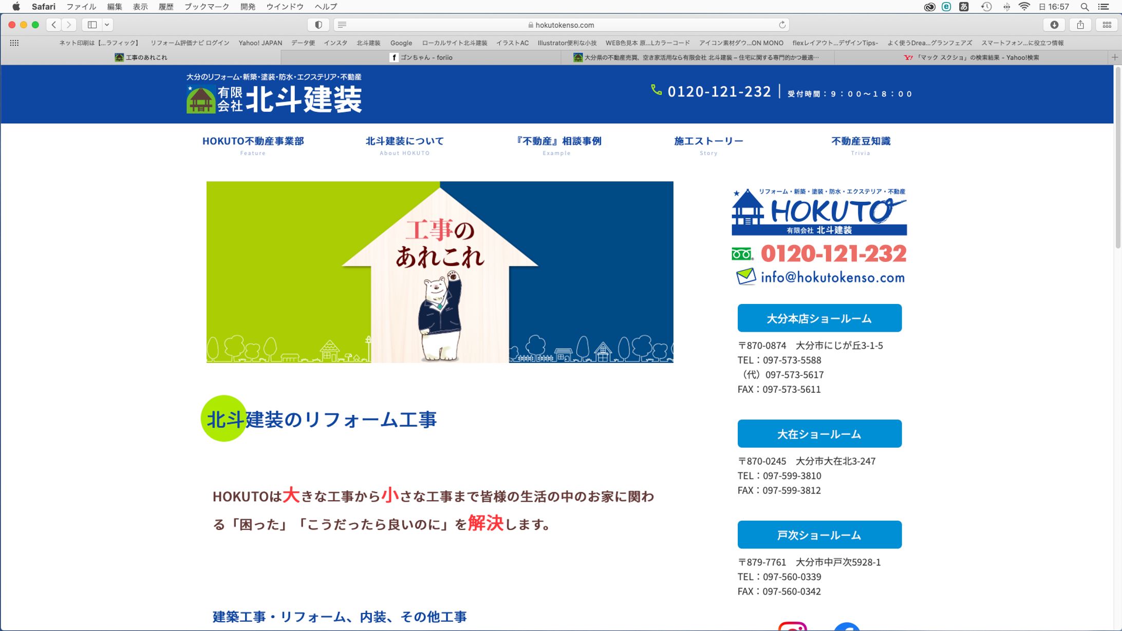The image size is (1122, 631).
Task: Click the info@hokutokenso.com email link
Action: tap(832, 277)
